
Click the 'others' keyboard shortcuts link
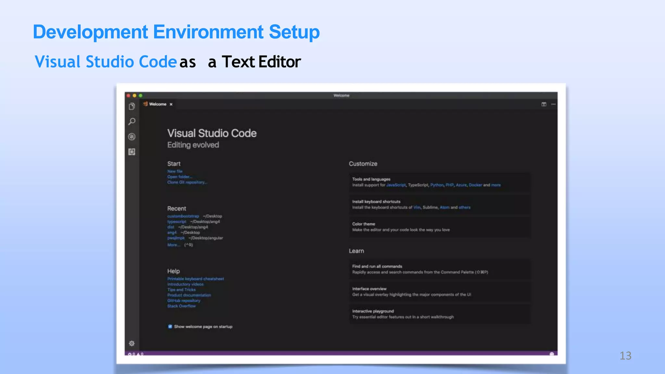click(x=464, y=207)
